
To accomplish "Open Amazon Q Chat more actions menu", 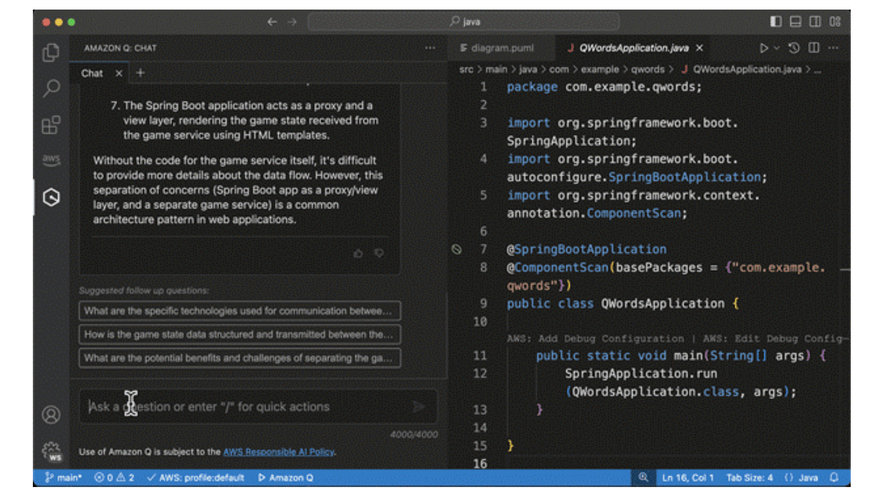I will tap(430, 48).
